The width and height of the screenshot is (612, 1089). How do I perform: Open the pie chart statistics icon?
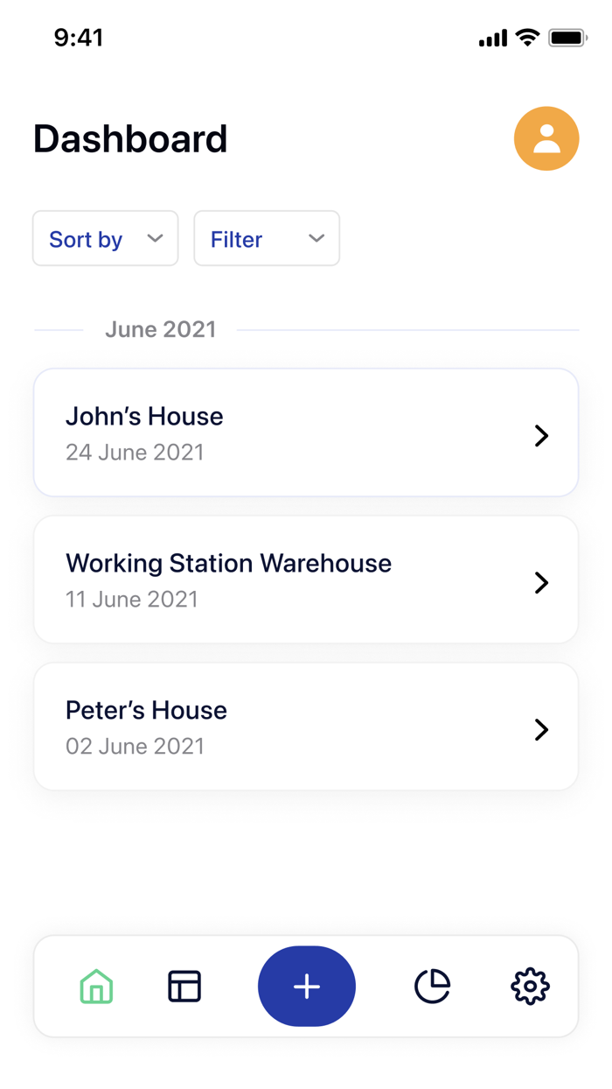[432, 987]
